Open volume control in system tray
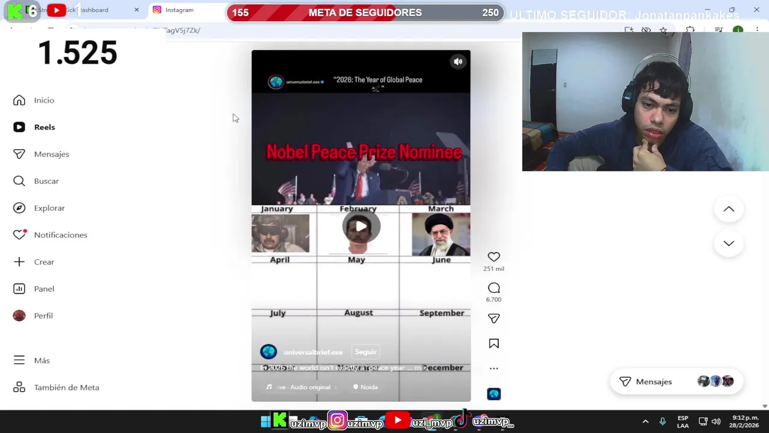The height and width of the screenshot is (433, 769). tap(716, 422)
